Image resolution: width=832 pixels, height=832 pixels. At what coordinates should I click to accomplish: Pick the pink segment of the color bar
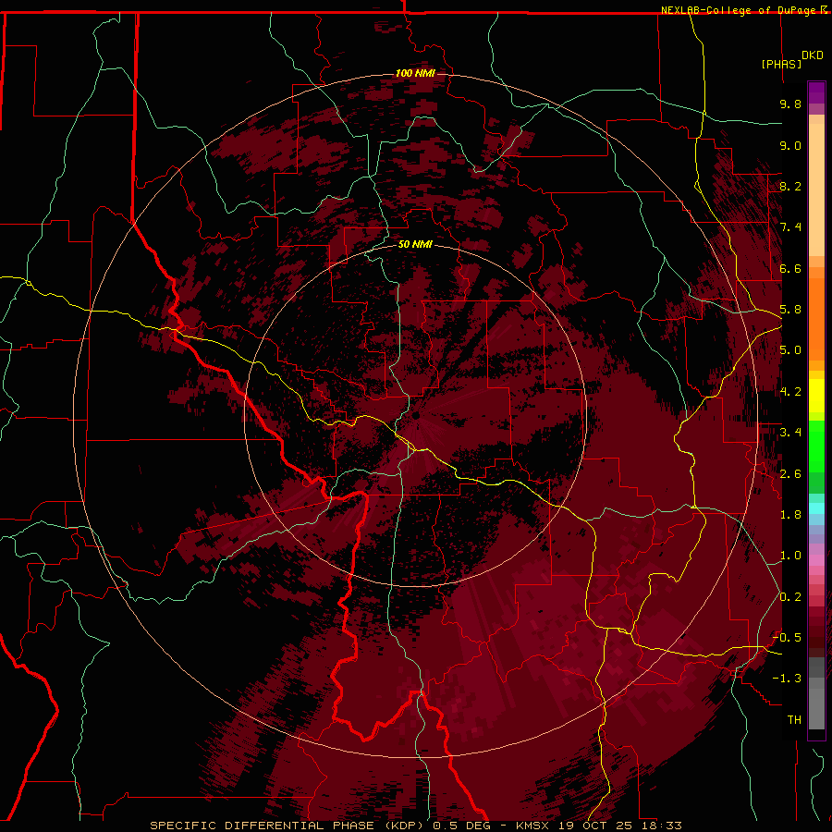tap(816, 560)
